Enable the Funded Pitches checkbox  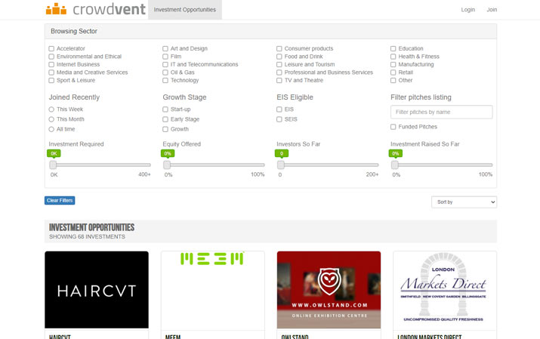coord(393,127)
